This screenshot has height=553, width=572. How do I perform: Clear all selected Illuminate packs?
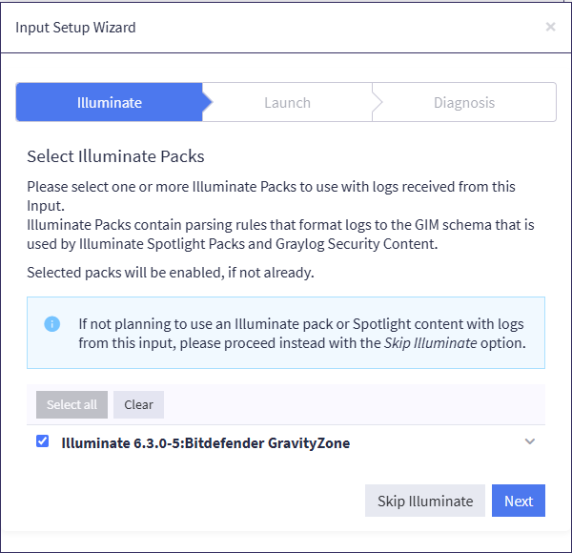click(138, 404)
